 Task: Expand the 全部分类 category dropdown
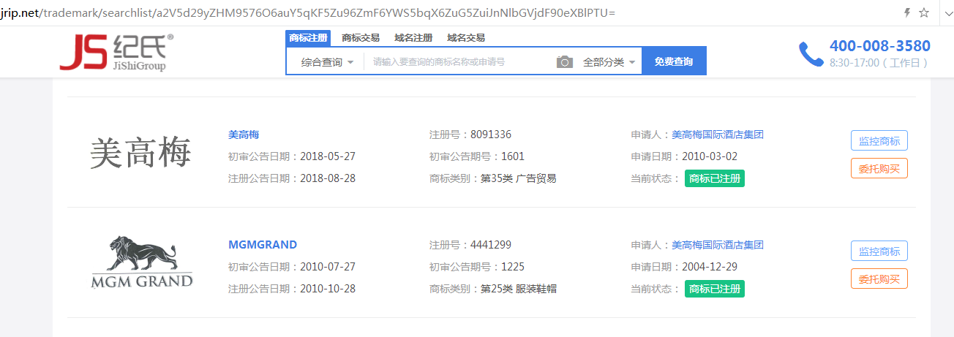click(x=609, y=62)
